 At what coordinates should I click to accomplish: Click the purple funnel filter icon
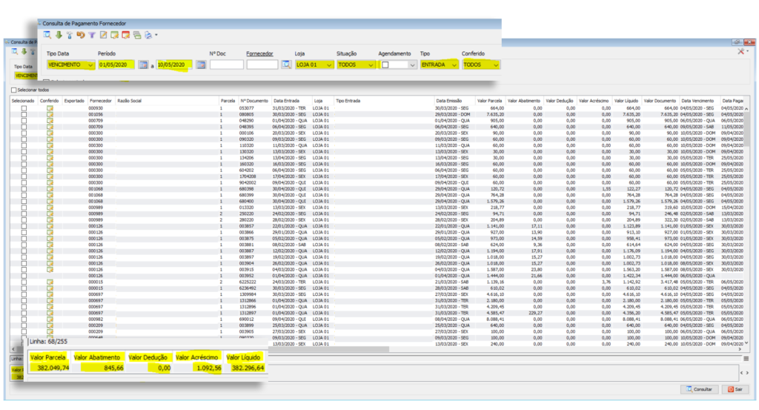[92, 35]
